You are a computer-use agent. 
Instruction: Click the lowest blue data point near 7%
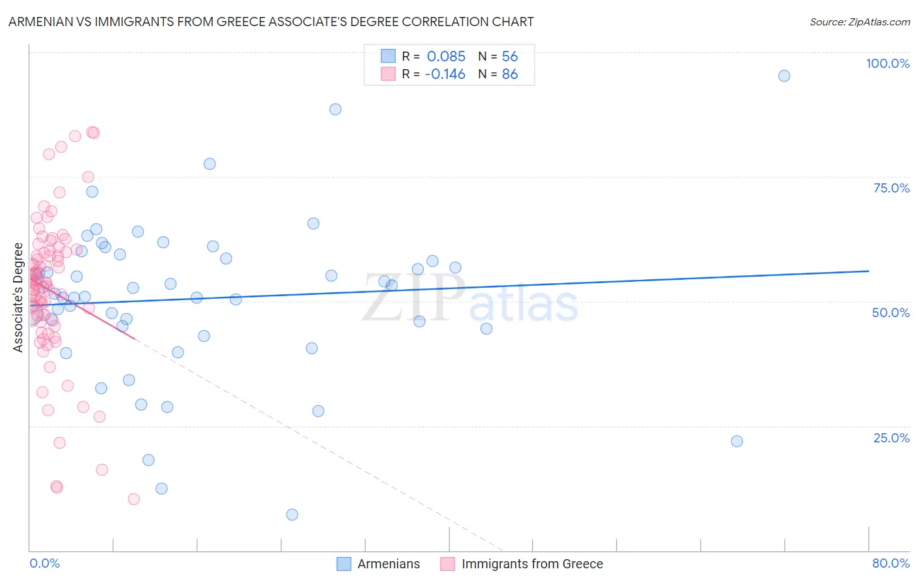point(292,515)
